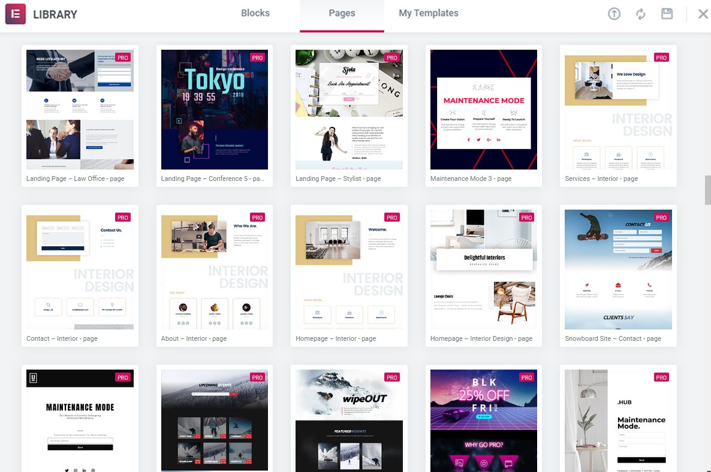Preview the snowboarder contact page thumbnail
Viewport: 711px width, 472px height.
click(x=619, y=270)
